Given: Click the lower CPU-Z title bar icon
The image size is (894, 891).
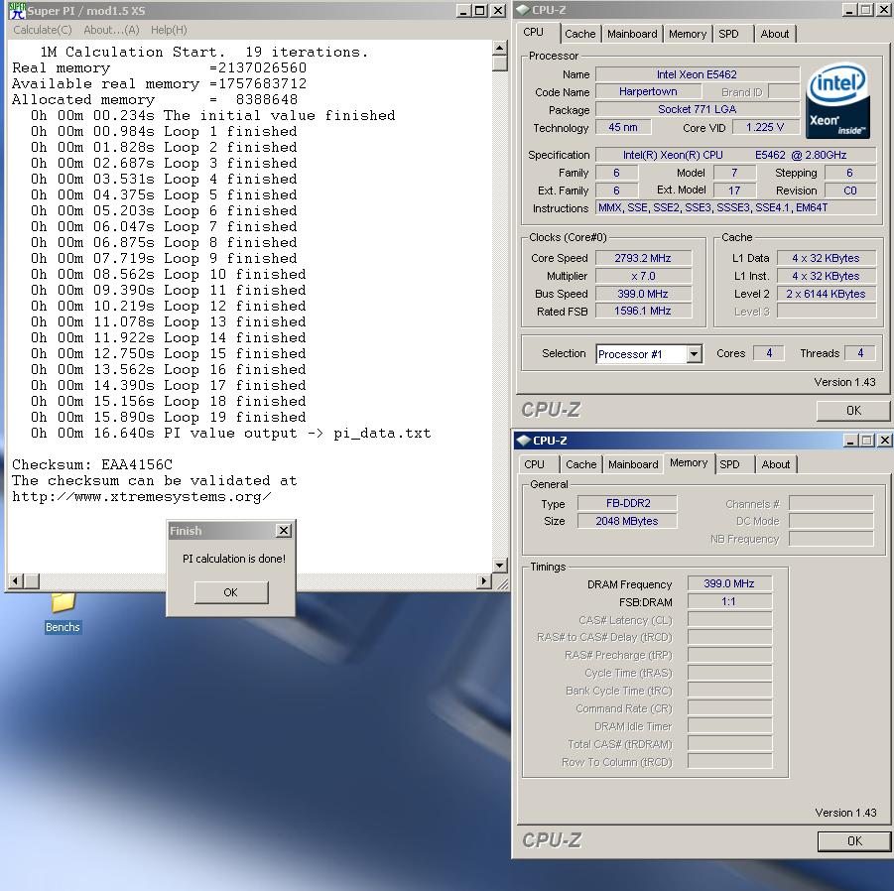Looking at the screenshot, I should [x=523, y=441].
